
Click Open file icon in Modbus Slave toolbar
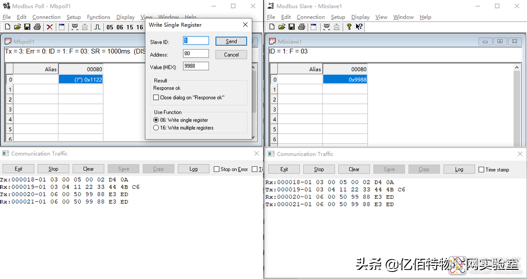coord(282,27)
